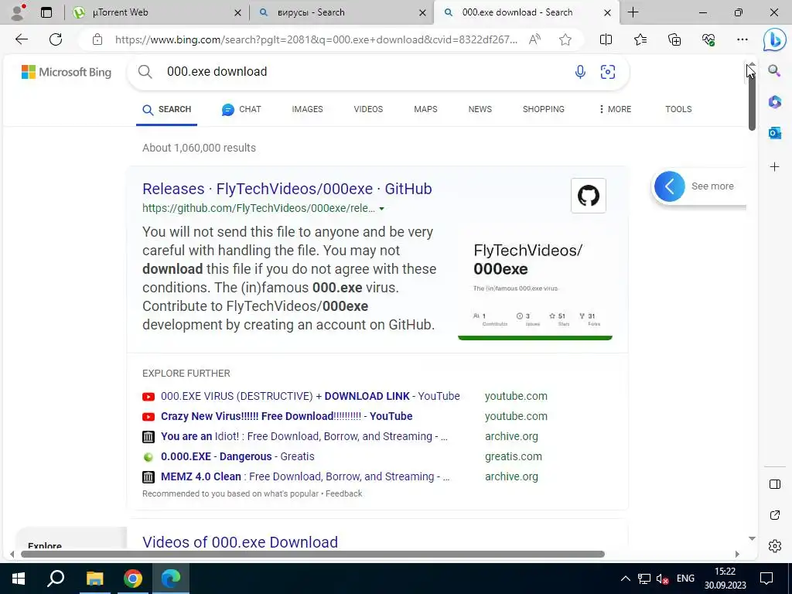Open the Windows Start menu
The image size is (792, 594).
(19, 579)
